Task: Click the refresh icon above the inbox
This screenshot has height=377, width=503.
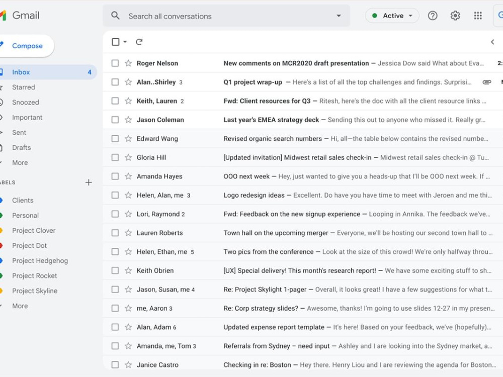Action: point(139,42)
